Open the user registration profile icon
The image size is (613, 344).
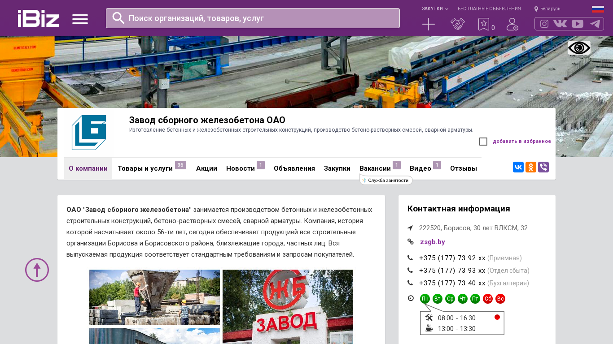[512, 24]
